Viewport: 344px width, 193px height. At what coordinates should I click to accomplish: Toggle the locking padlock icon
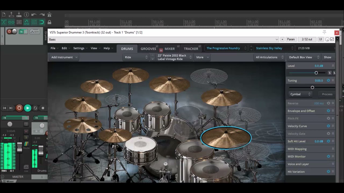(49, 22)
